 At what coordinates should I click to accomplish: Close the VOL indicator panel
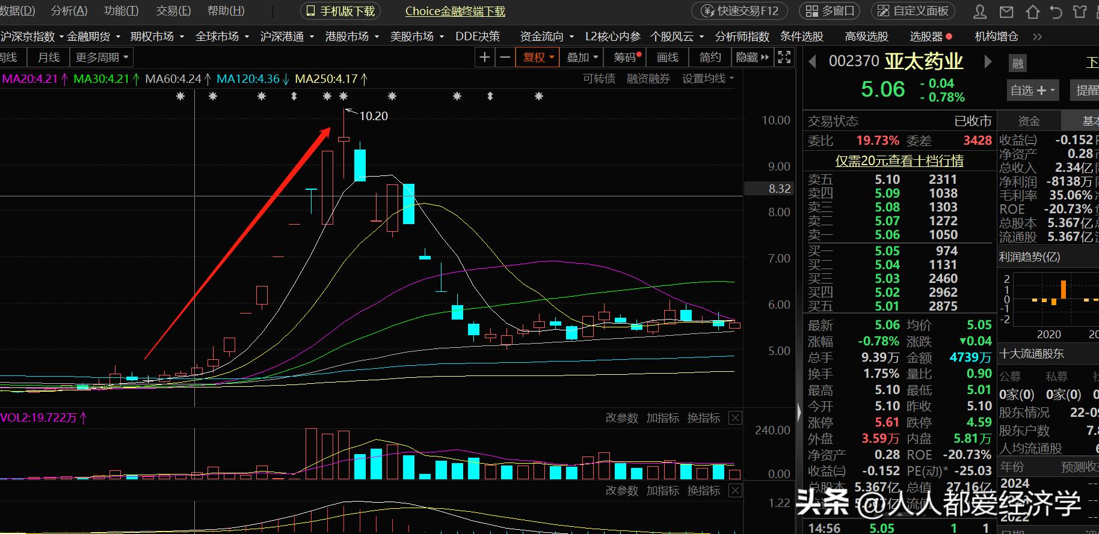click(735, 417)
